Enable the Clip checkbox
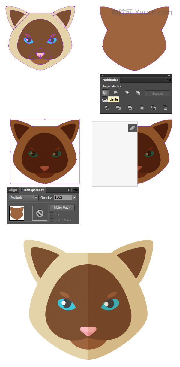The height and width of the screenshot is (367, 180). [x=52, y=214]
